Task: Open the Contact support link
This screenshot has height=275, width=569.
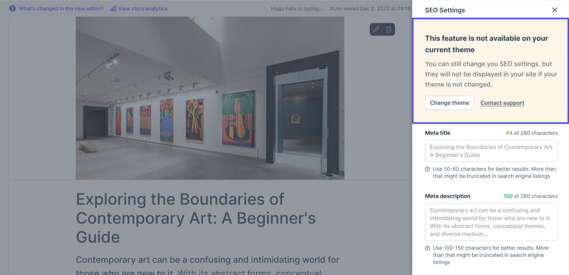Action: tap(502, 103)
